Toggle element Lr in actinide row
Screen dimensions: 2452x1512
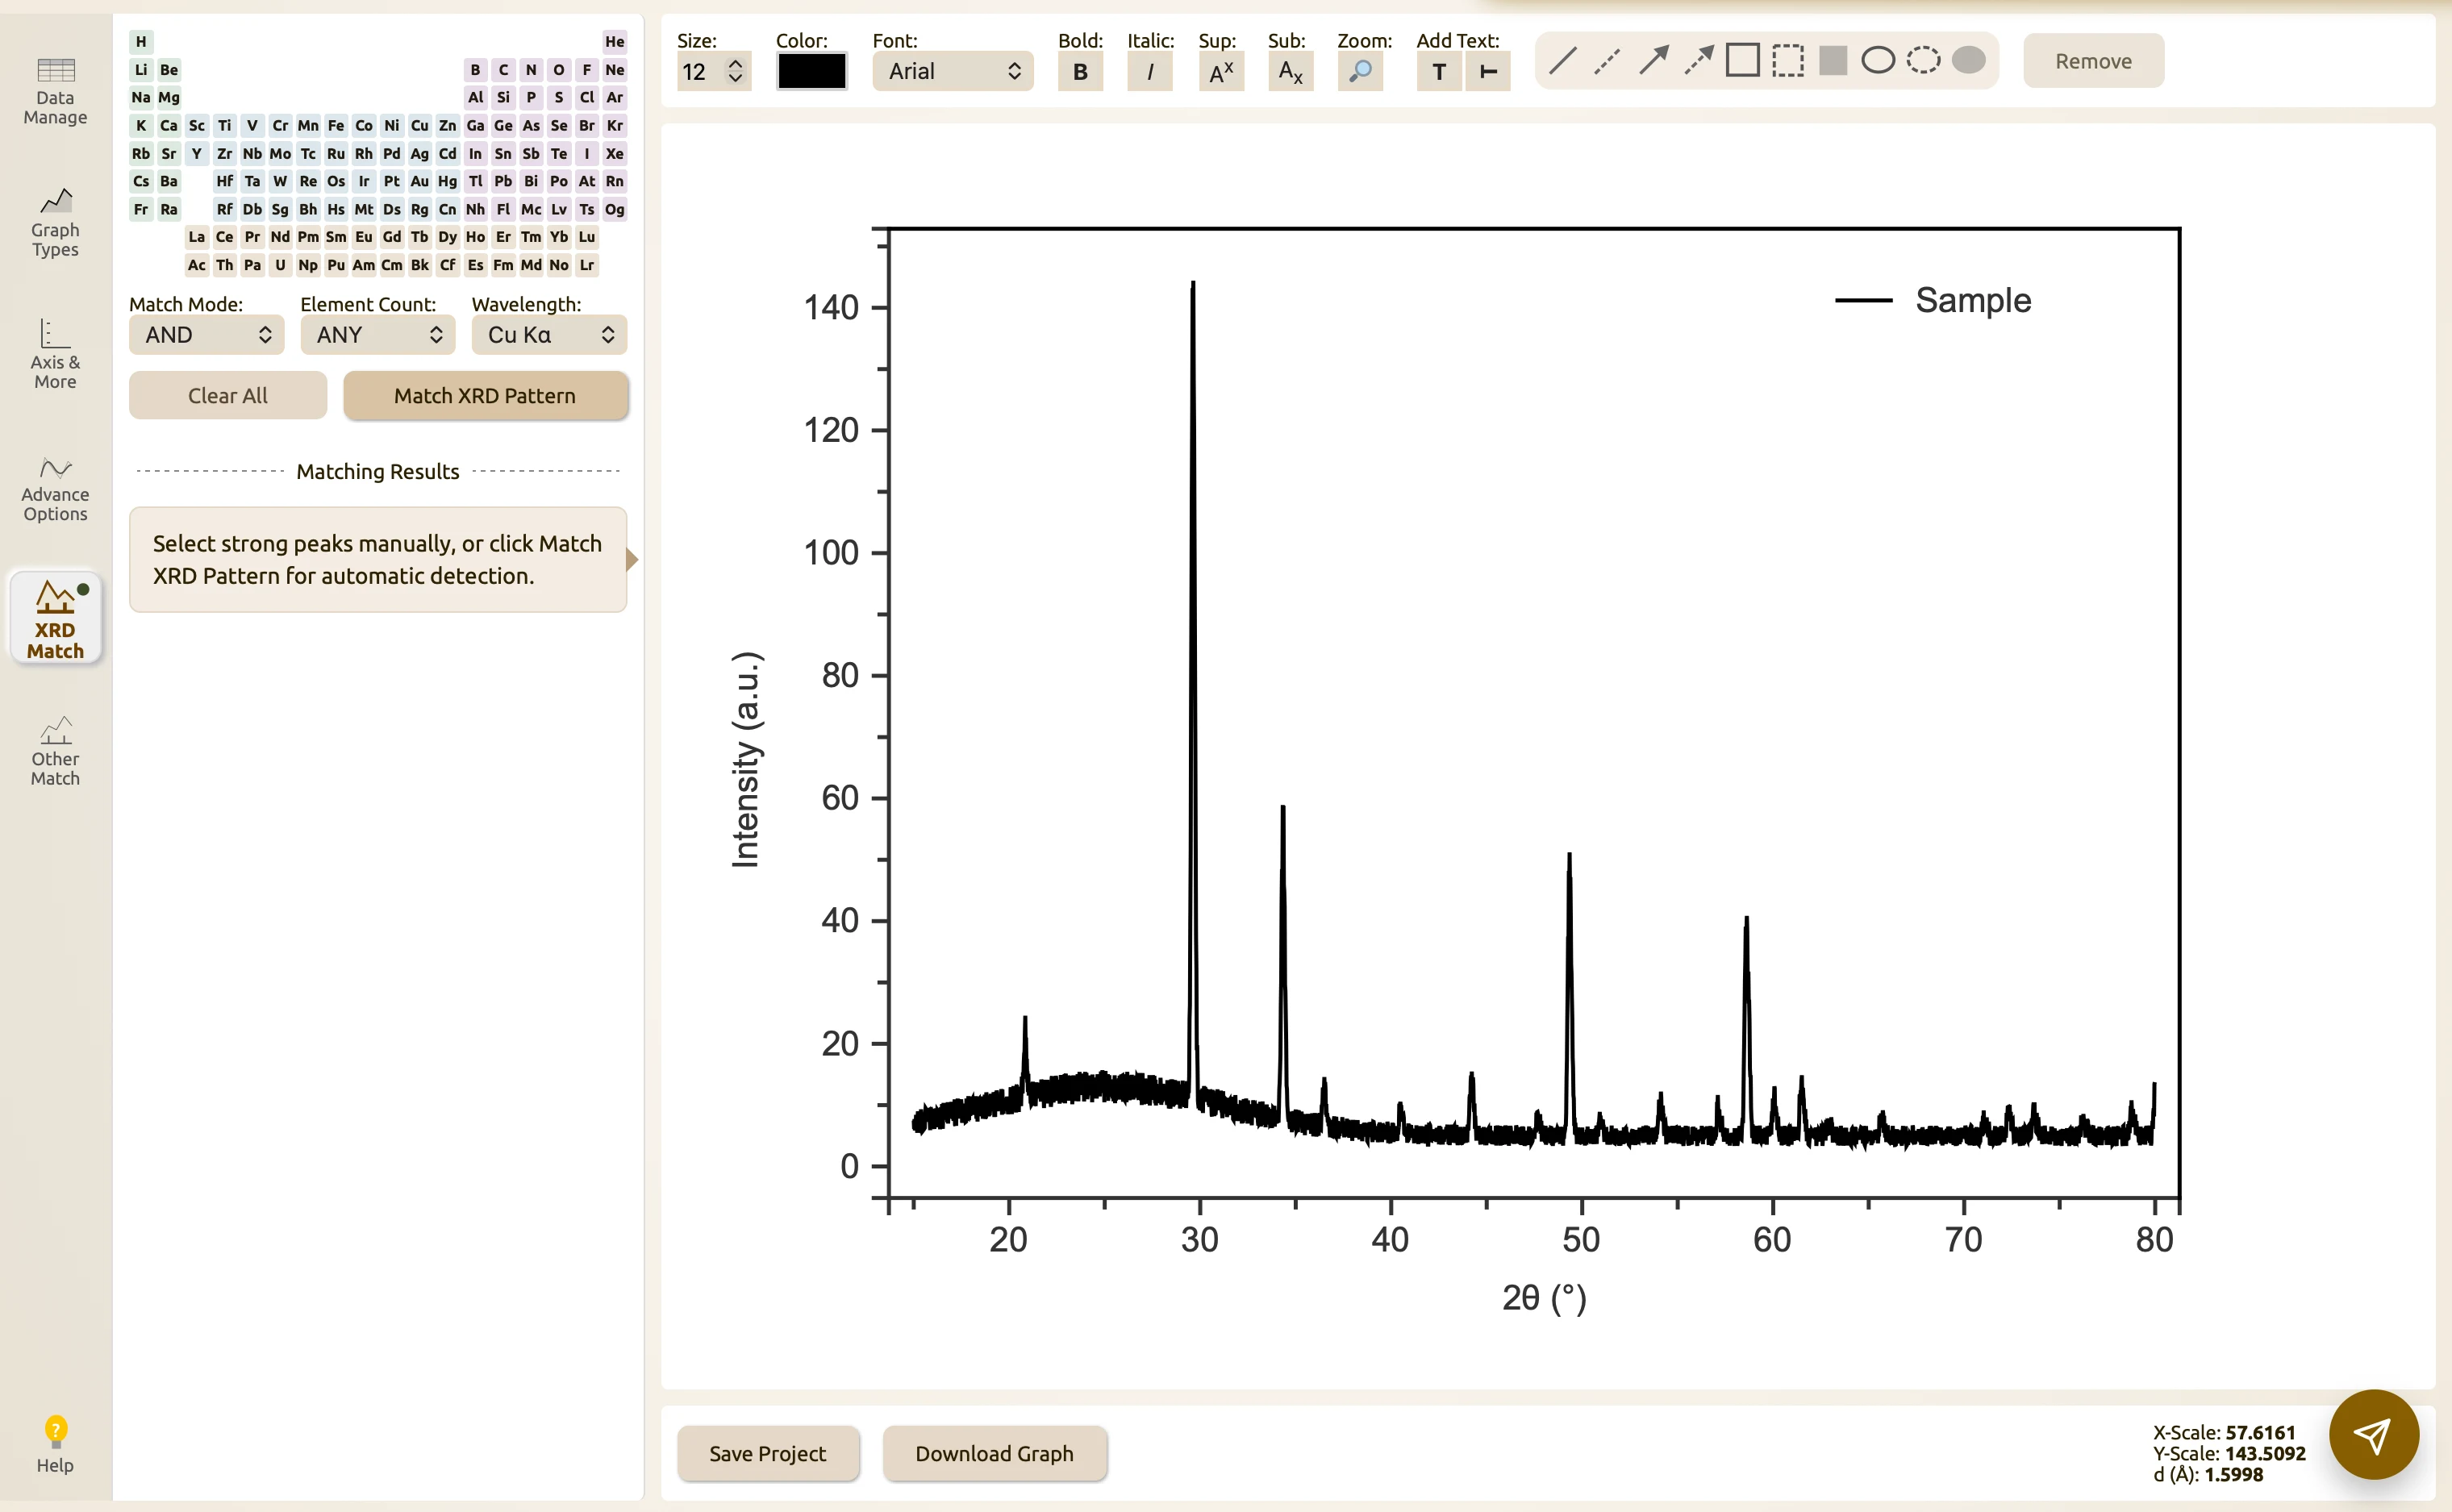coord(587,265)
